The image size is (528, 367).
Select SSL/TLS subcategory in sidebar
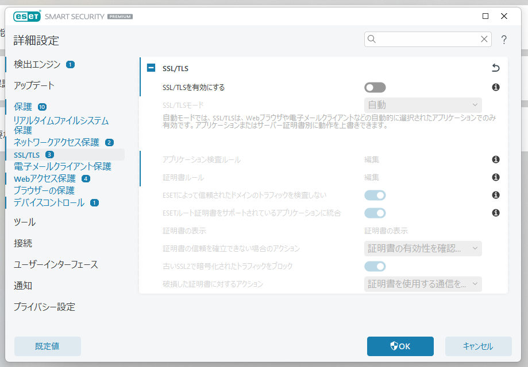point(26,155)
